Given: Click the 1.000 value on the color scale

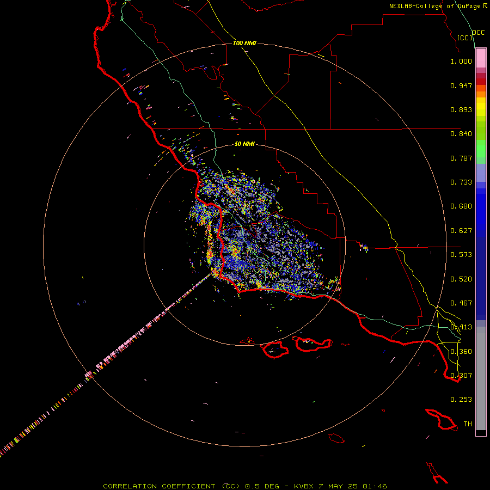Looking at the screenshot, I should [x=461, y=61].
